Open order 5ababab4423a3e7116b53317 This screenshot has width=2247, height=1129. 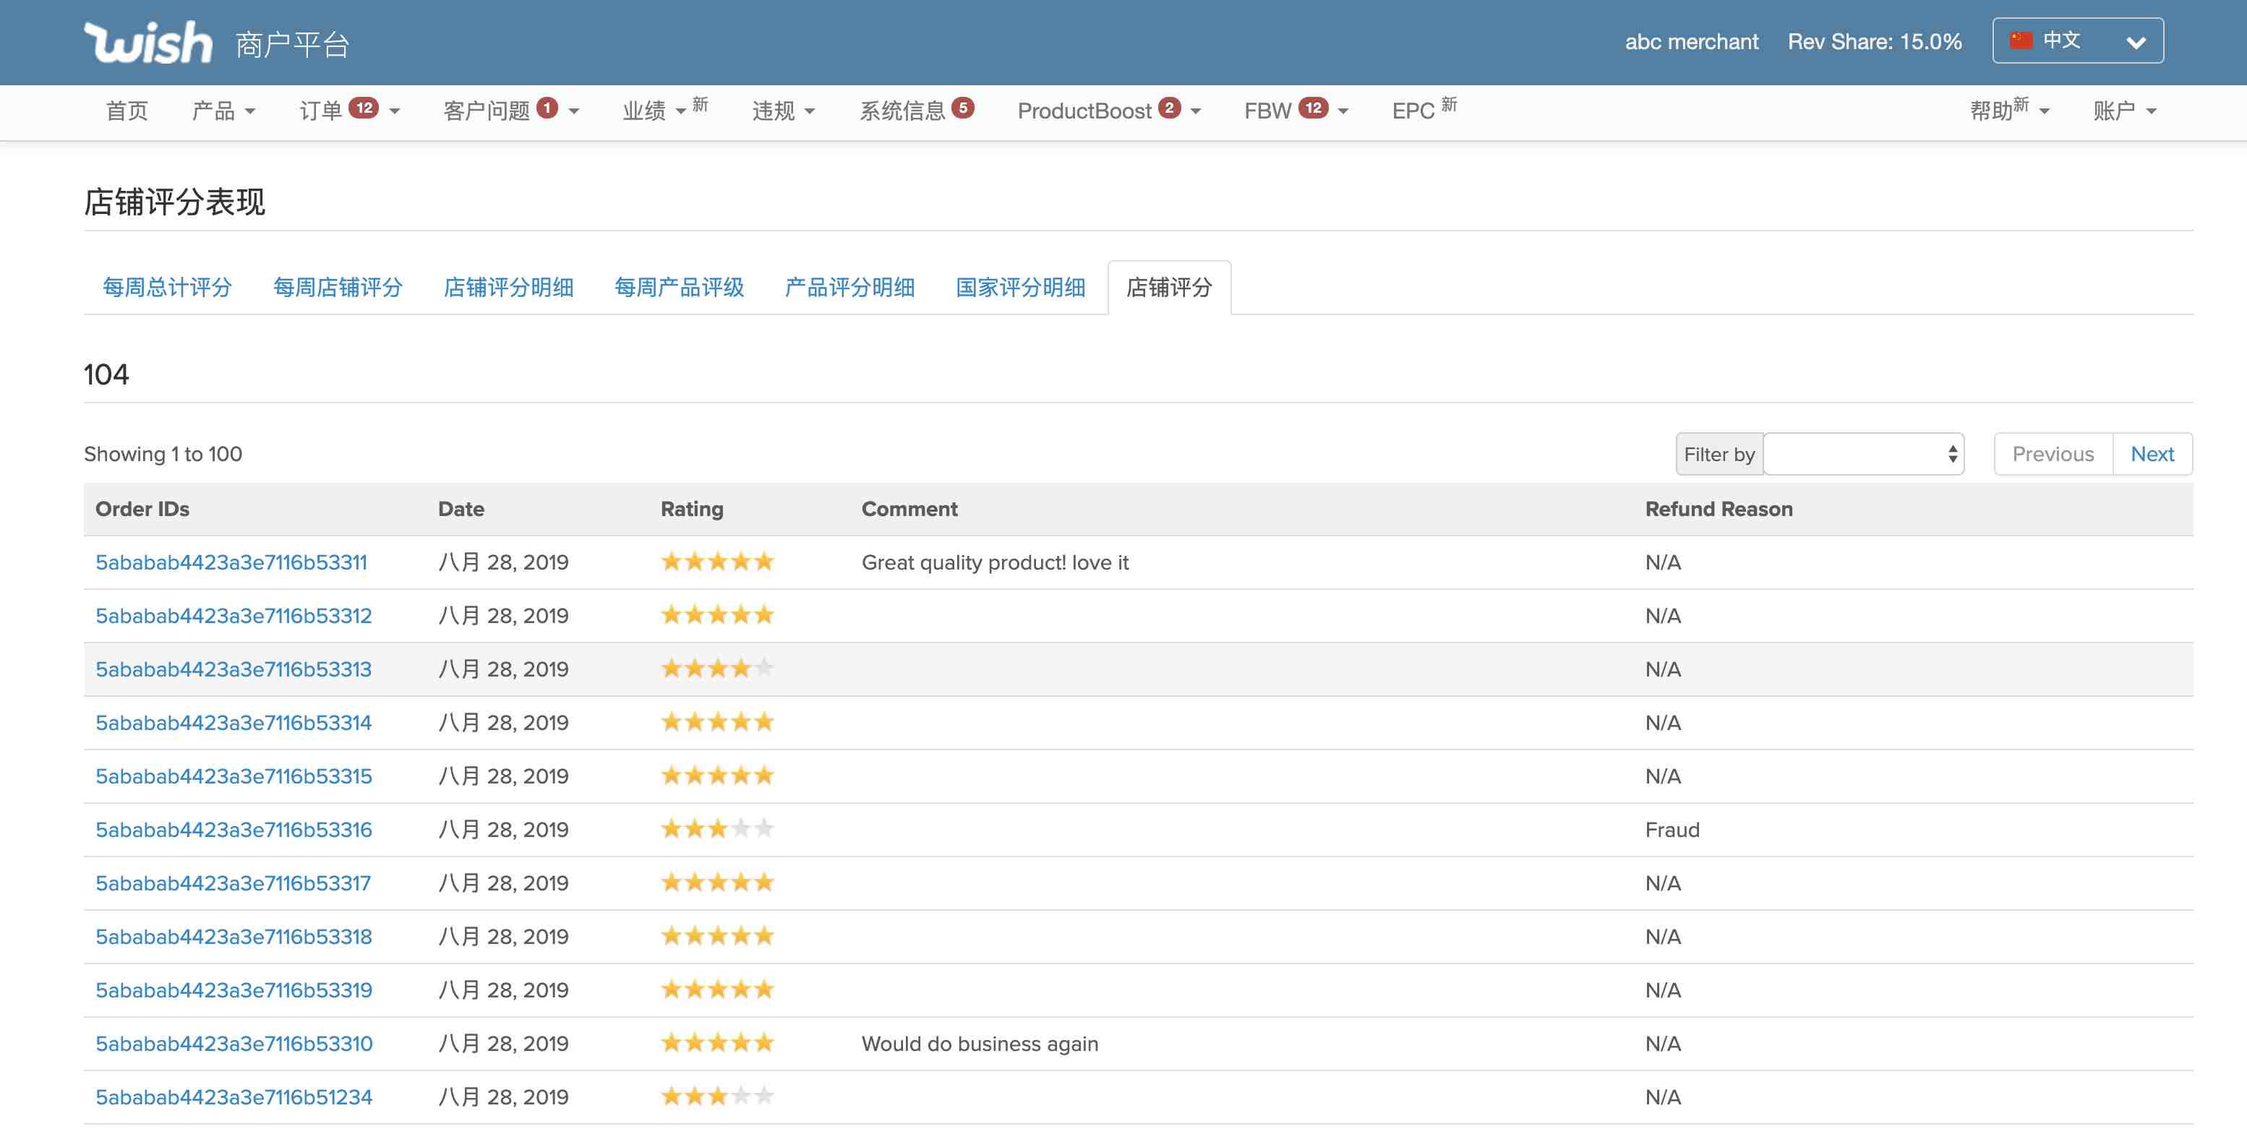[x=233, y=883]
